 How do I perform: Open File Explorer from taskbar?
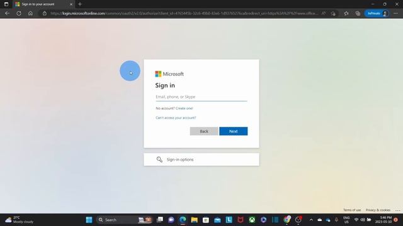[195, 220]
